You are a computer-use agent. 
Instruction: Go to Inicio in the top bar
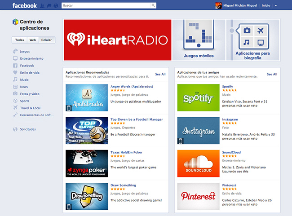(266, 6)
